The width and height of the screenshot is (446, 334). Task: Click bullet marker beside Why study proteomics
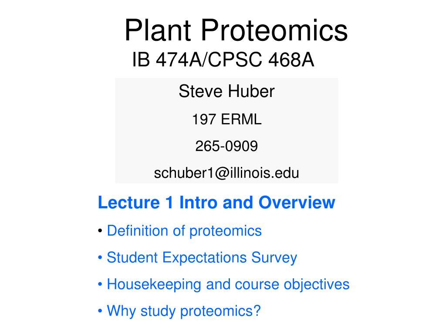coord(100,311)
